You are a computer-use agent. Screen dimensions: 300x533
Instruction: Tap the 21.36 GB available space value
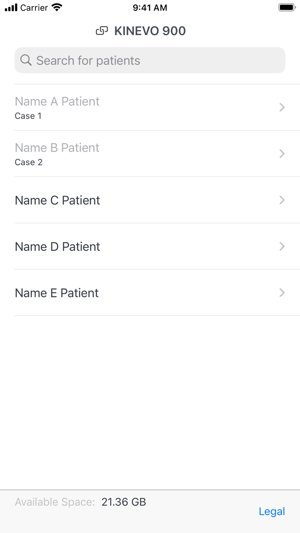pos(124,502)
